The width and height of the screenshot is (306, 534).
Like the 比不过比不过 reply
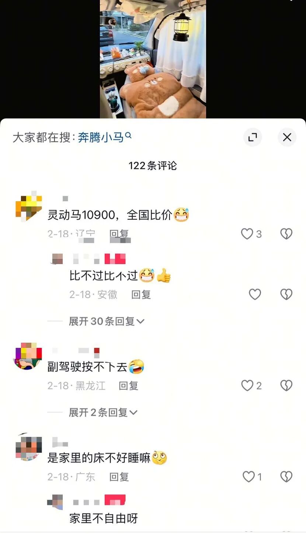click(255, 294)
